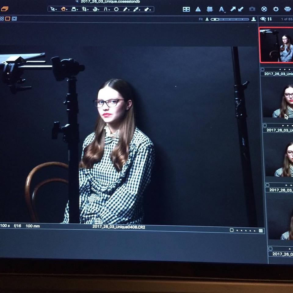Click the Fit zoom label
Viewport: 293px width, 293px height.
click(x=201, y=19)
